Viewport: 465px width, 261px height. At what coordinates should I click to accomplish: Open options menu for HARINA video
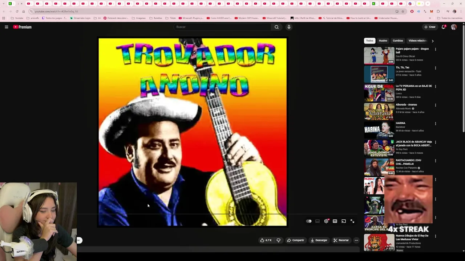(435, 124)
